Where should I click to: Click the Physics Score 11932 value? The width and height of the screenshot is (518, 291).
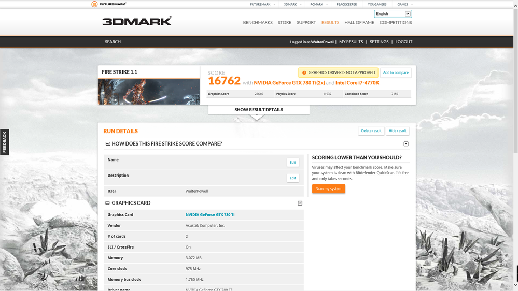point(327,94)
